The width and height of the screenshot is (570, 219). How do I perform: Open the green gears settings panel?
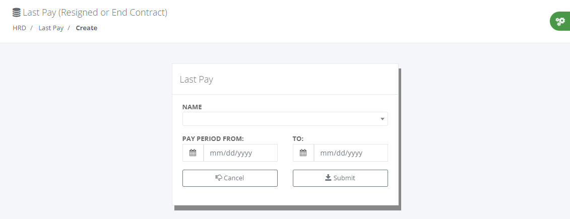(x=559, y=21)
